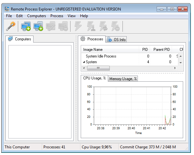Image resolution: width=194 pixels, height=155 pixels.
Task: Click PID value 4 for System
Action: click(x=148, y=62)
